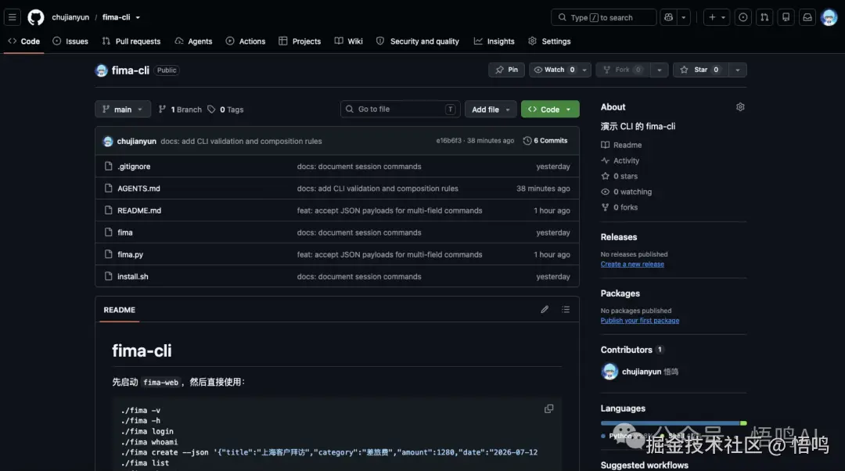
Task: Open the Agents tab
Action: tap(193, 41)
